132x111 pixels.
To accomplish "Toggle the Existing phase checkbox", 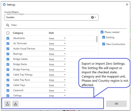I will [x=103, y=37].
